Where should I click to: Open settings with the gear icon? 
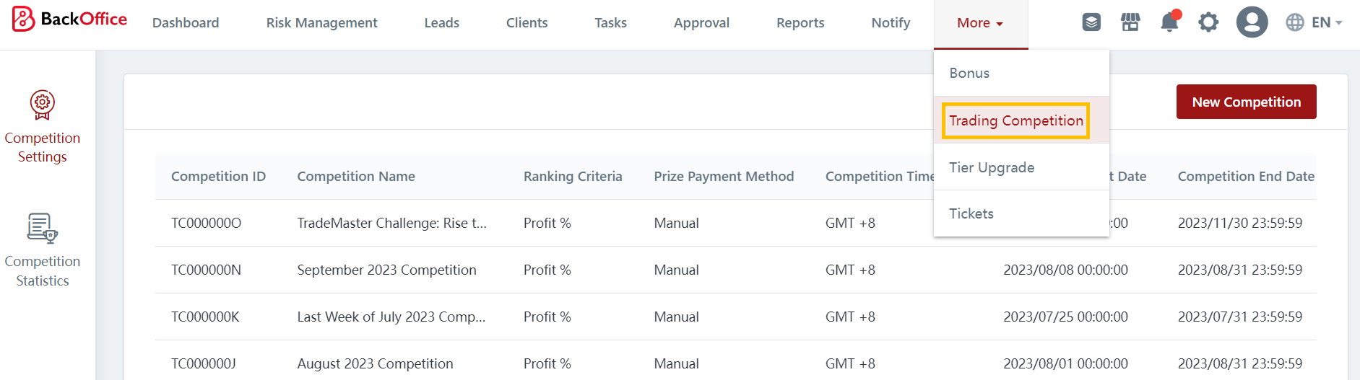pyautogui.click(x=1208, y=22)
